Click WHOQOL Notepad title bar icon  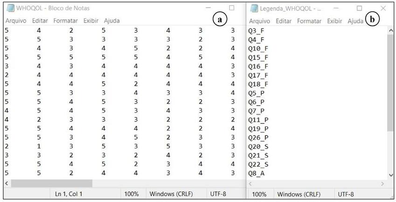pos(10,8)
